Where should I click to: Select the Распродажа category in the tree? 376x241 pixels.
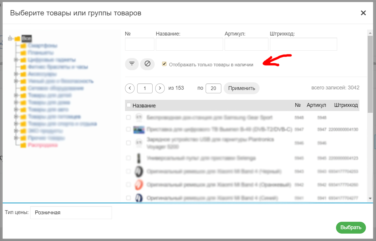coord(43,145)
